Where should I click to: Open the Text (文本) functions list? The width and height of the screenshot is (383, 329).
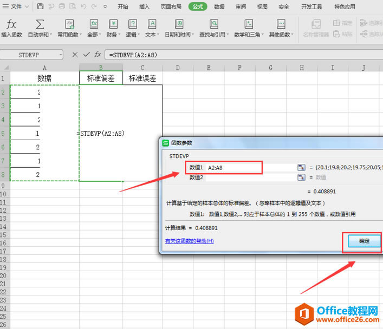pos(152,28)
